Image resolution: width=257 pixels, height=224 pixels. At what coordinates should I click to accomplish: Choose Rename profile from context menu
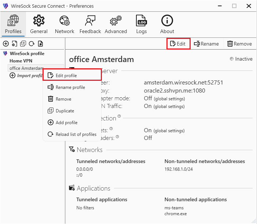click(72, 87)
